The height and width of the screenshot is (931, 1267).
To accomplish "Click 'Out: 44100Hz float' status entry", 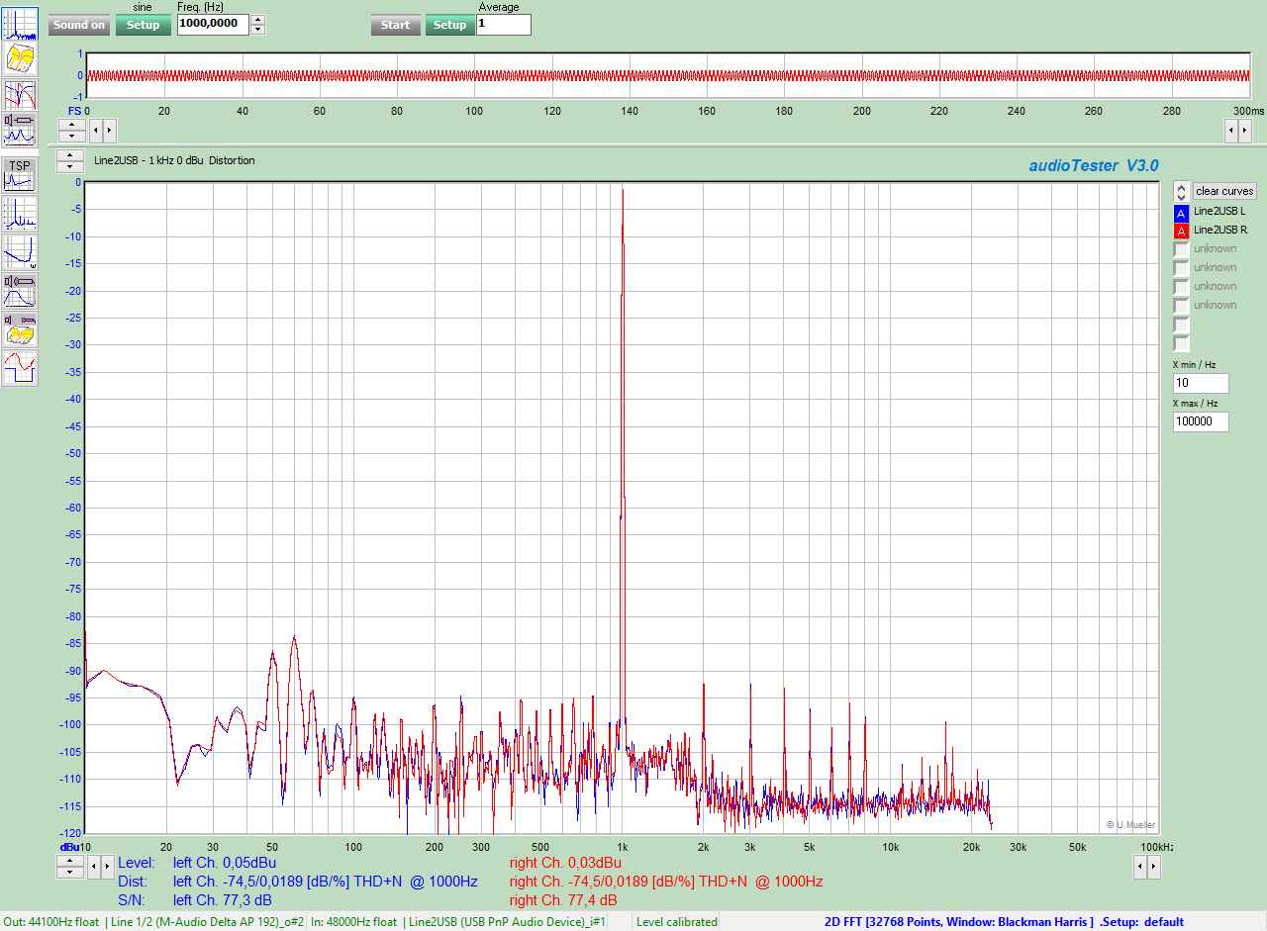I will click(51, 922).
